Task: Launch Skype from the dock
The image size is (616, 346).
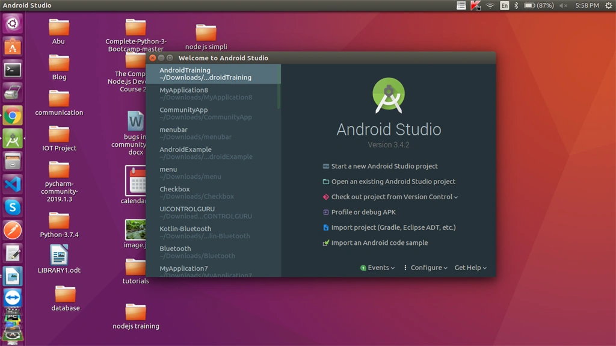Action: [13, 207]
